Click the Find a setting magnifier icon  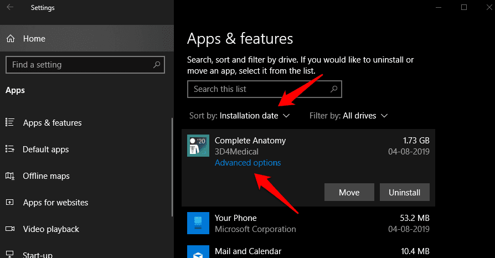pos(157,65)
